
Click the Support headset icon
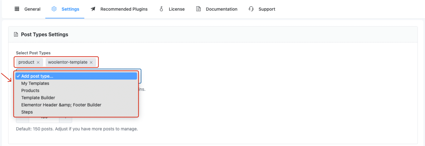click(x=251, y=9)
